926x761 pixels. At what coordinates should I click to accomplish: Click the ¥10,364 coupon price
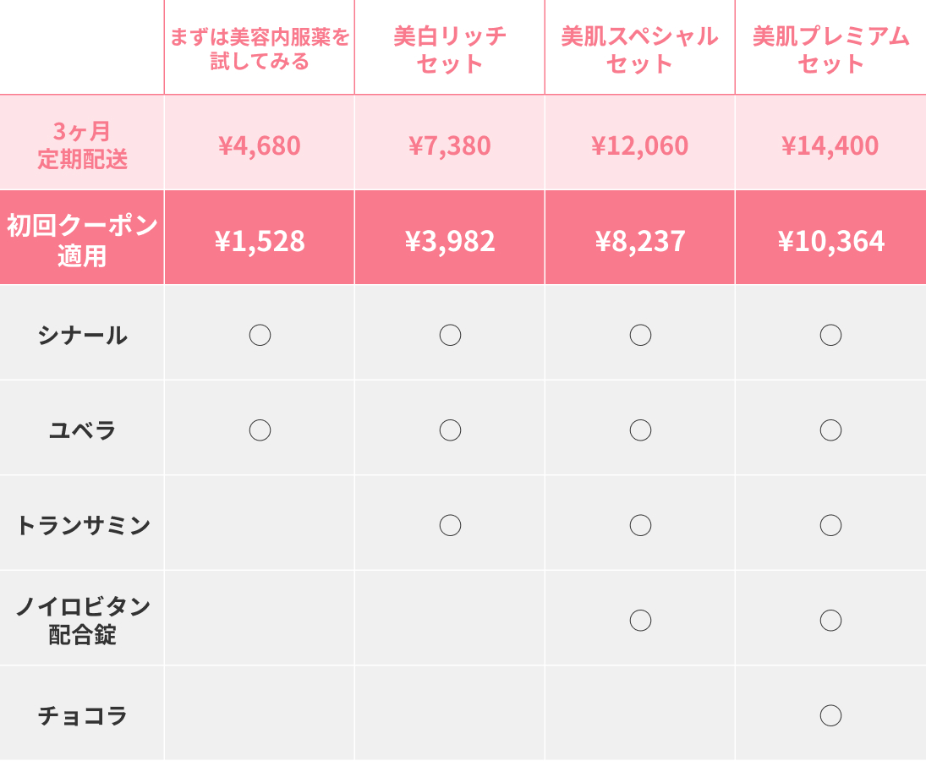point(830,241)
